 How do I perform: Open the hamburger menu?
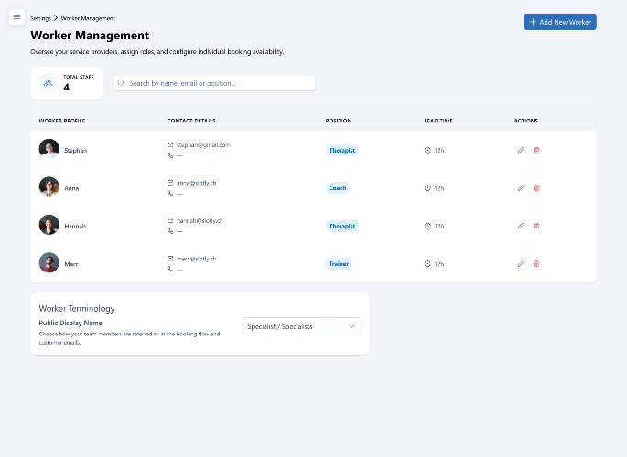click(16, 17)
